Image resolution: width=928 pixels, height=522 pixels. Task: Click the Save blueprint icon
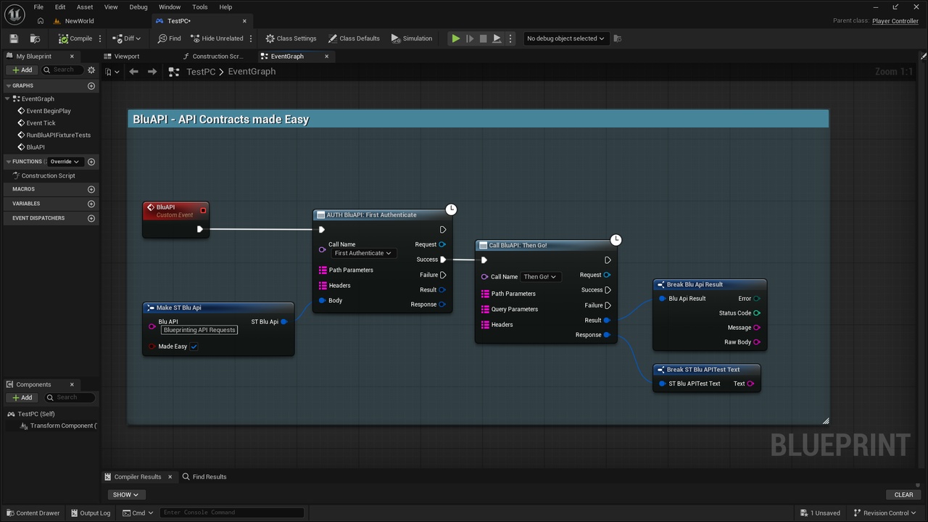tap(14, 38)
